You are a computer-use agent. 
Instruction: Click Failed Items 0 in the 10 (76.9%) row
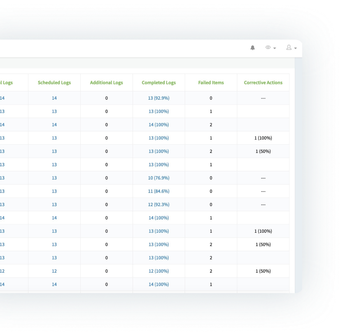click(211, 178)
